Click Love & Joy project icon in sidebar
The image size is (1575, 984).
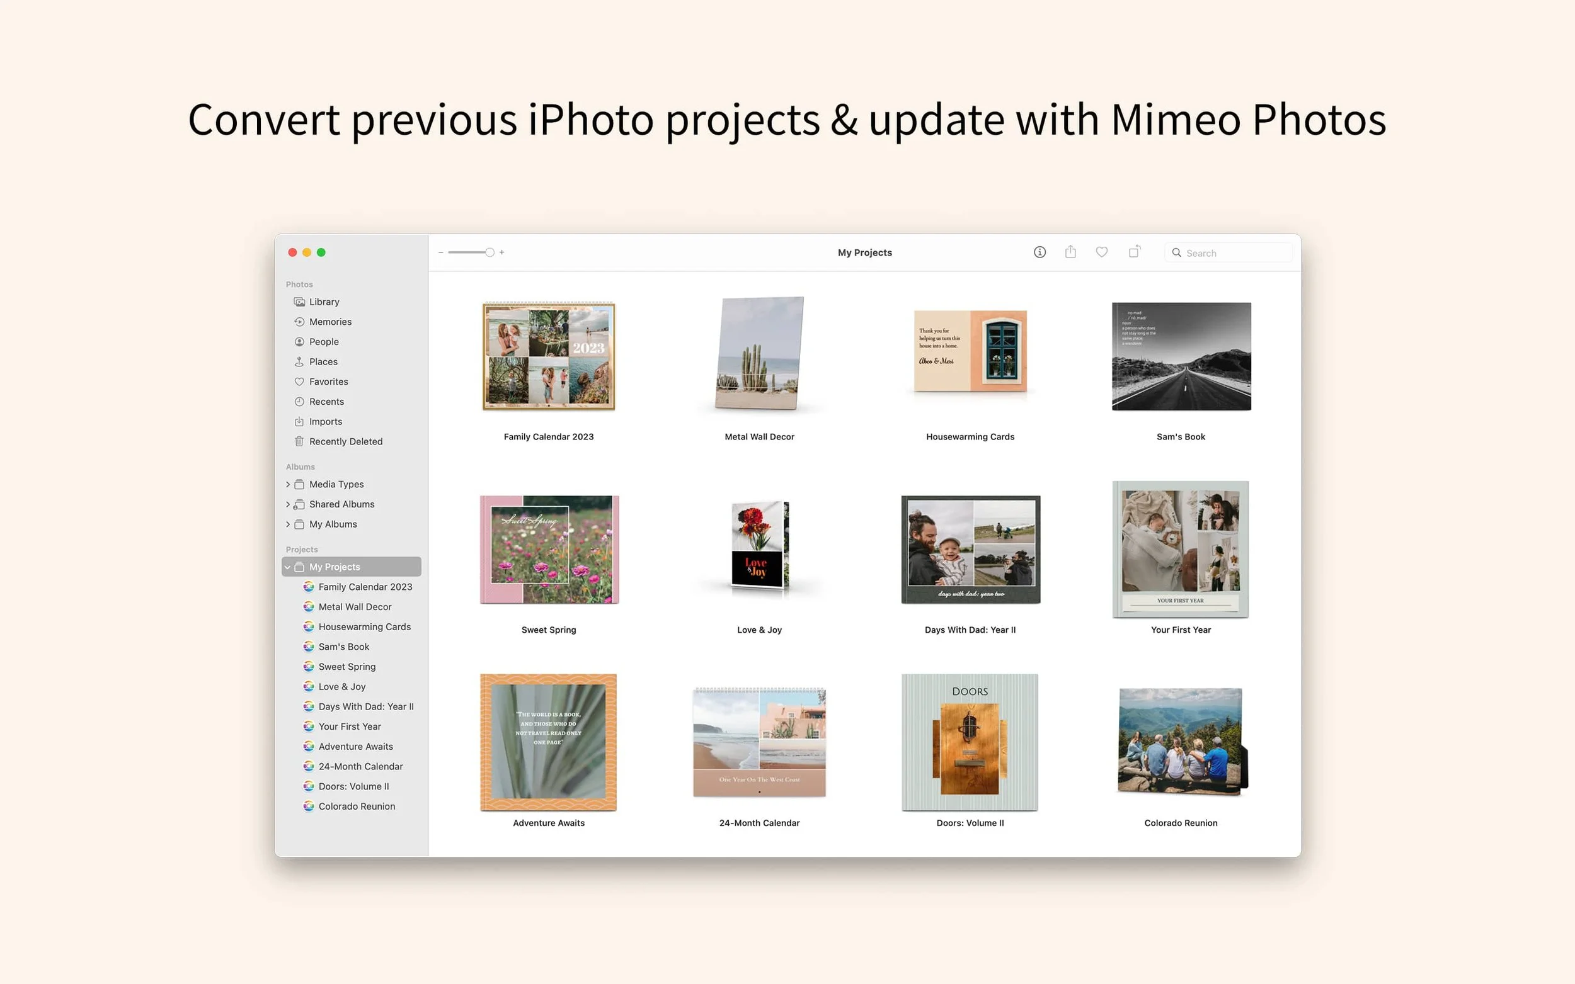coord(309,687)
